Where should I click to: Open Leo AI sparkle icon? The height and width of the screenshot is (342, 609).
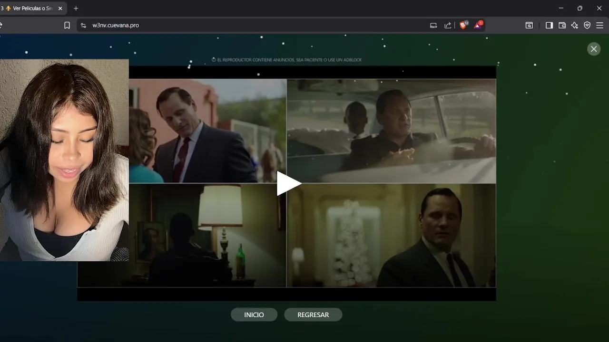point(574,25)
